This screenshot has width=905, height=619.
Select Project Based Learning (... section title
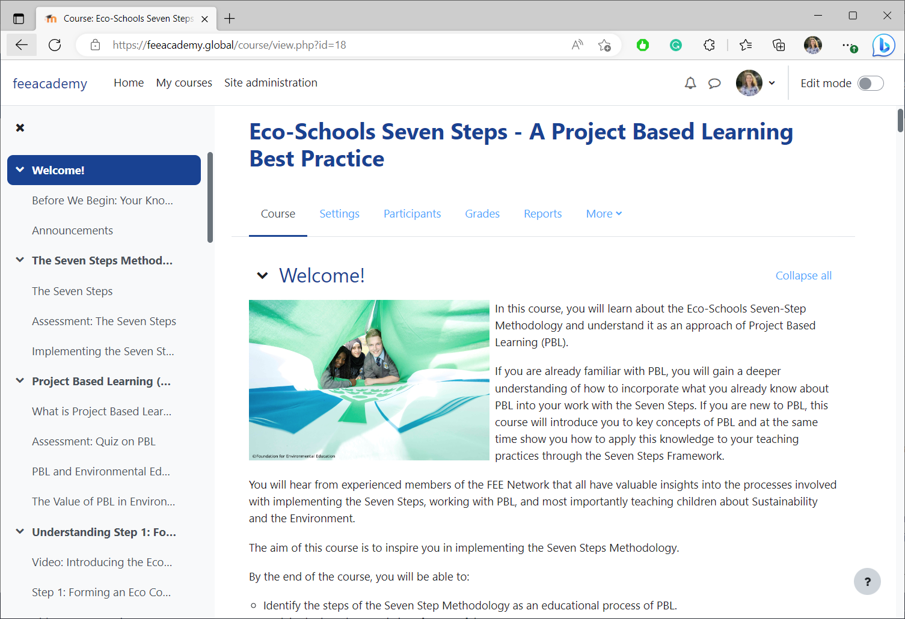(x=101, y=381)
